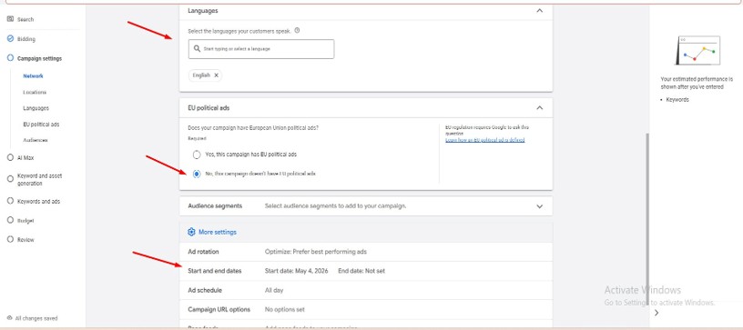The image size is (743, 330).
Task: Open the Campaign URL options row
Action: pyautogui.click(x=366, y=310)
